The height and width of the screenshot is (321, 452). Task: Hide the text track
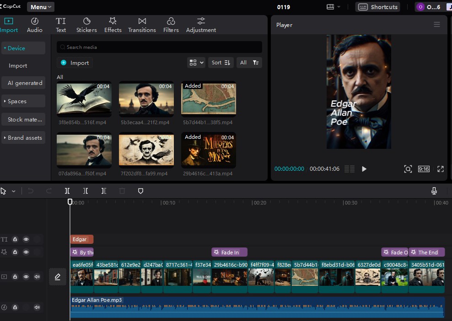click(x=26, y=239)
